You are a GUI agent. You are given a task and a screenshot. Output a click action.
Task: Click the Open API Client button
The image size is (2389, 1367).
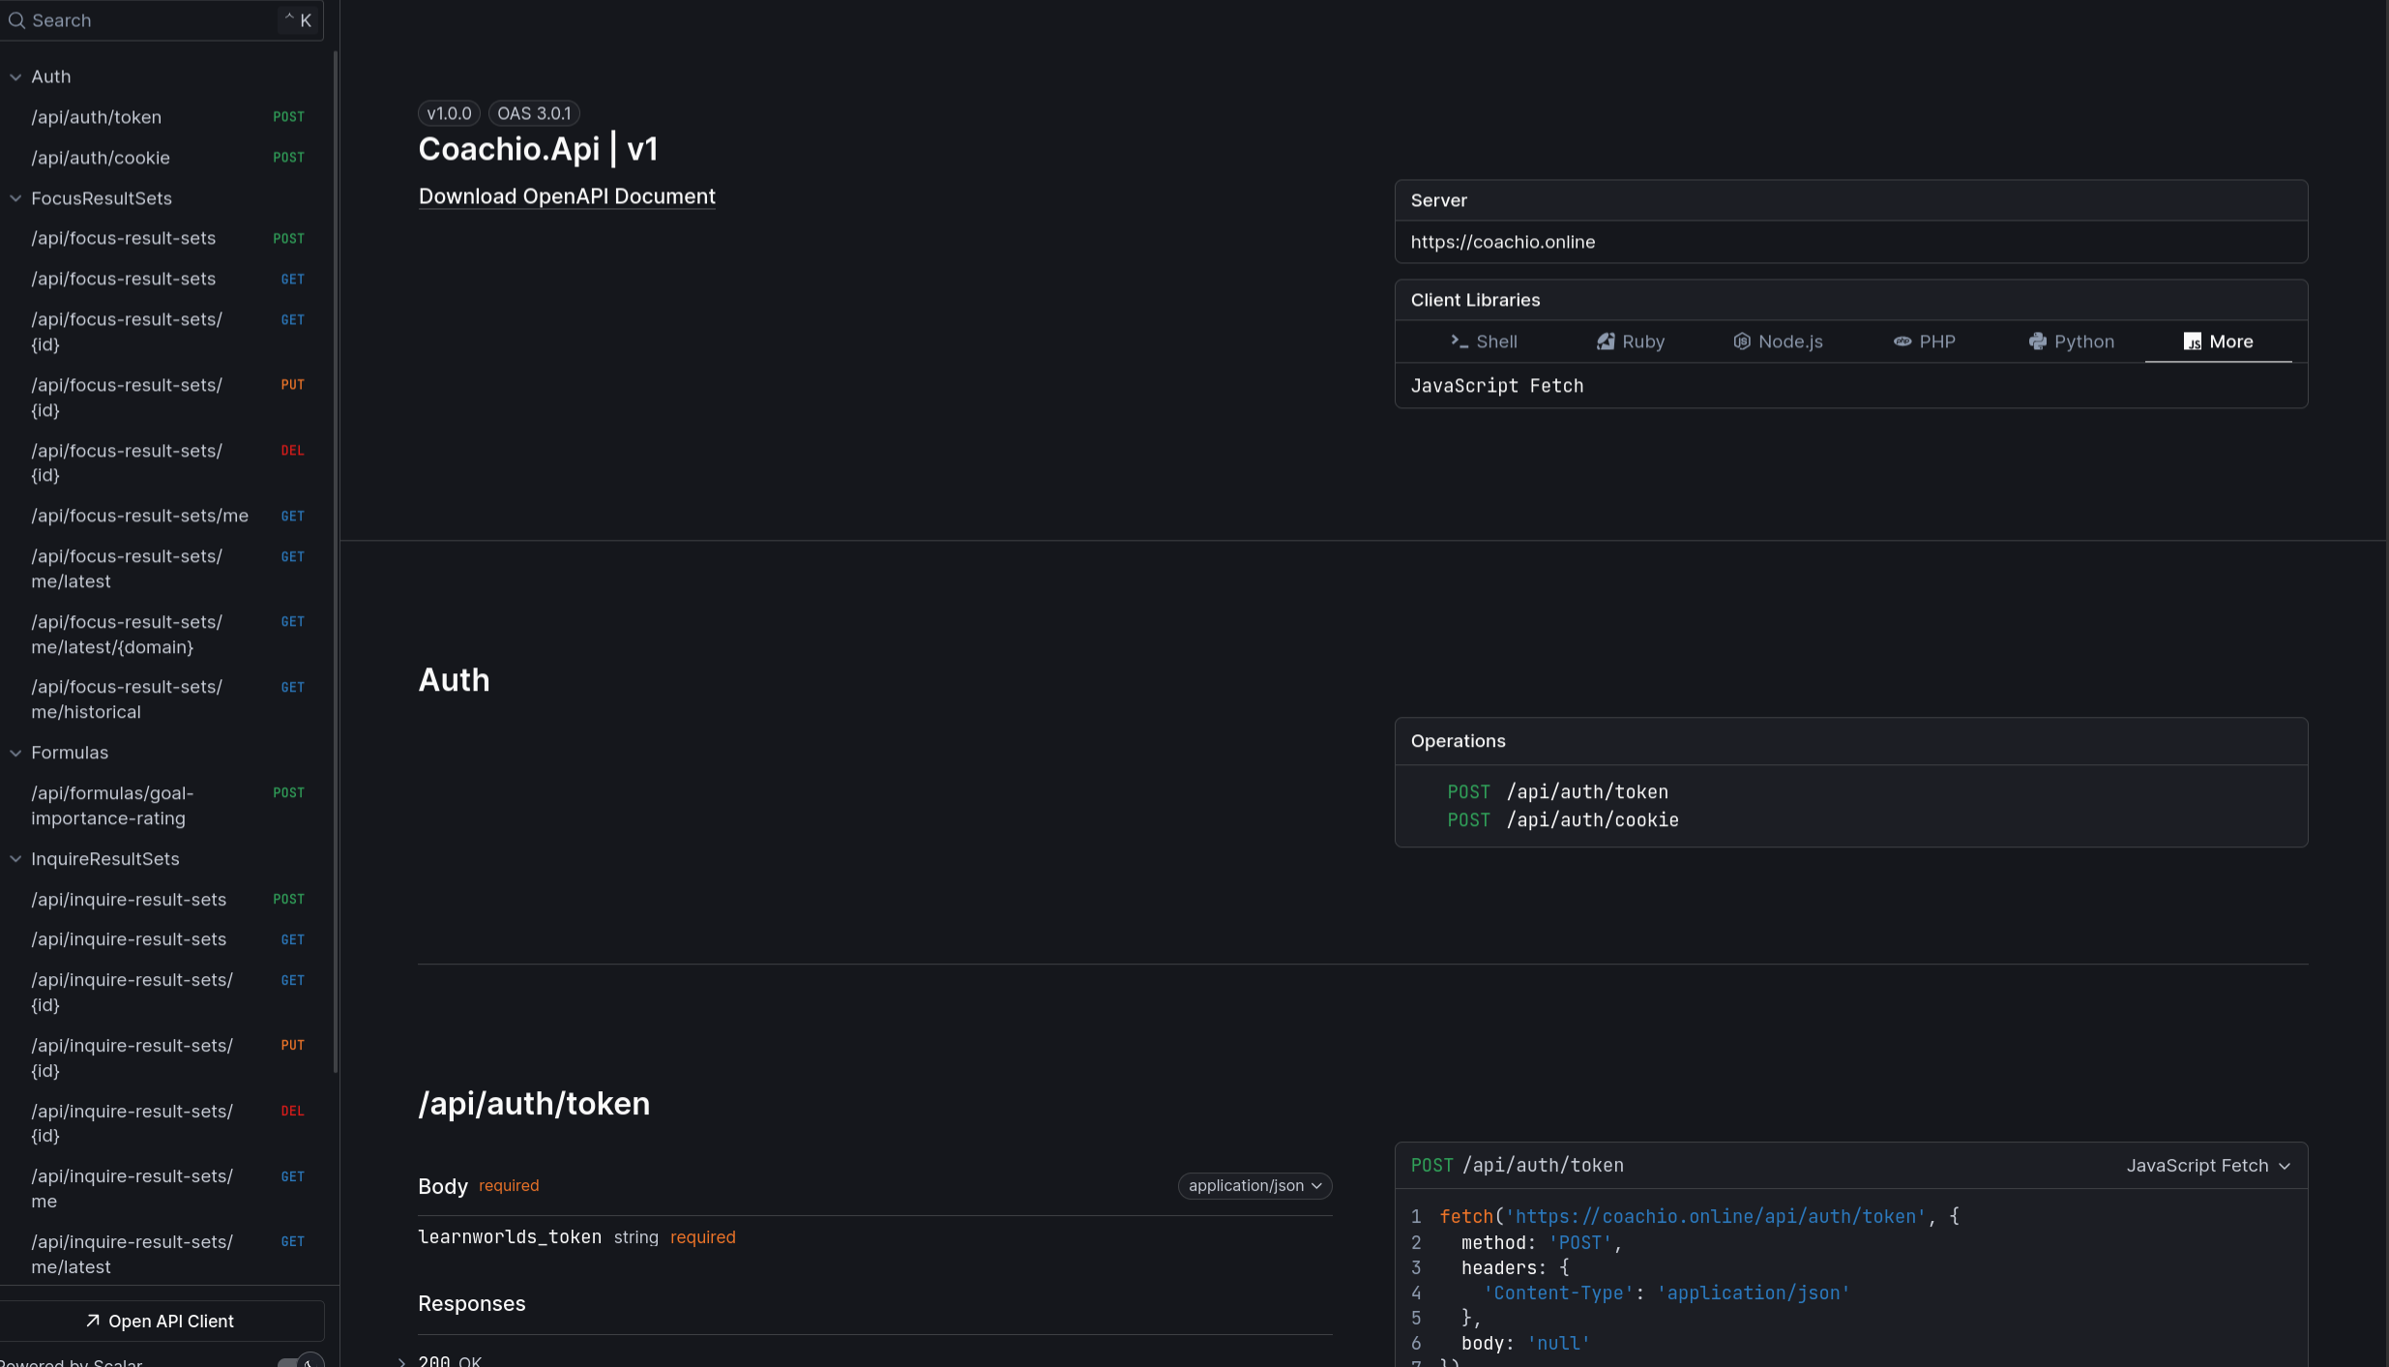point(161,1322)
